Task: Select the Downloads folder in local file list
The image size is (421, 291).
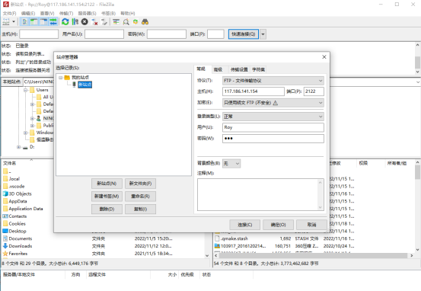Action: (21, 246)
